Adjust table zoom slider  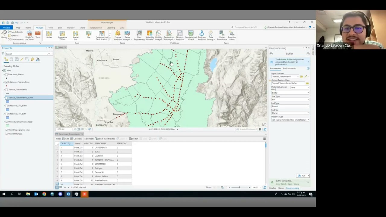[239, 187]
